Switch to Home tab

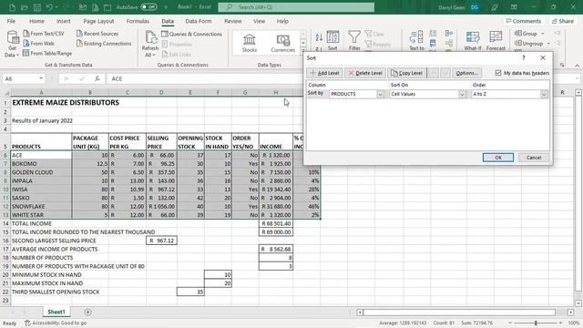pos(36,21)
